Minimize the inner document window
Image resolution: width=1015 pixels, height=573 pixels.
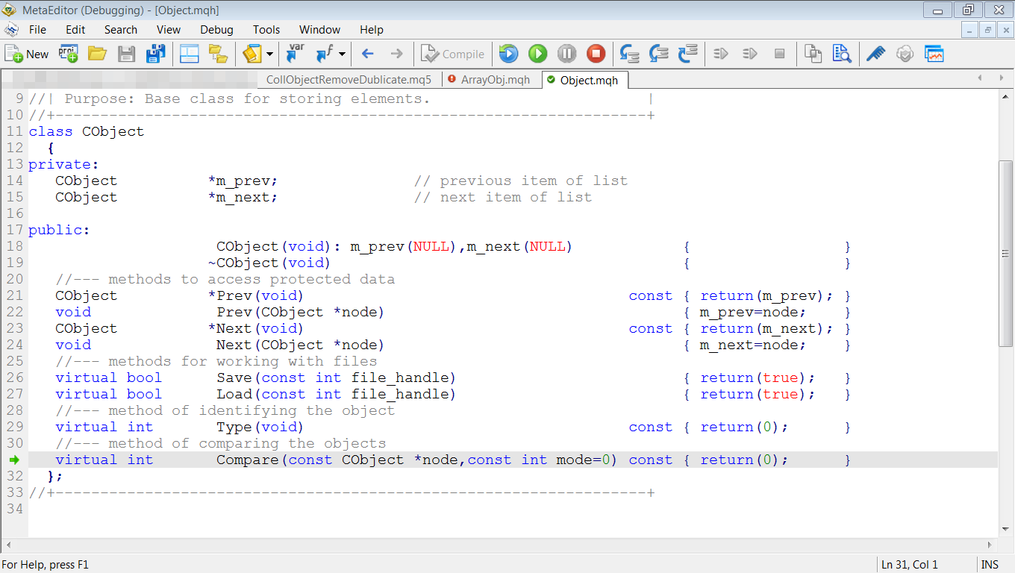[x=969, y=30]
